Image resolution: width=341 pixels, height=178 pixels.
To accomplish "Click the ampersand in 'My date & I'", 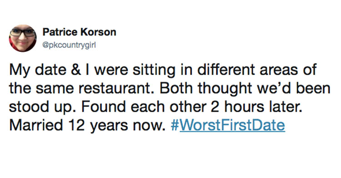I will click(76, 70).
